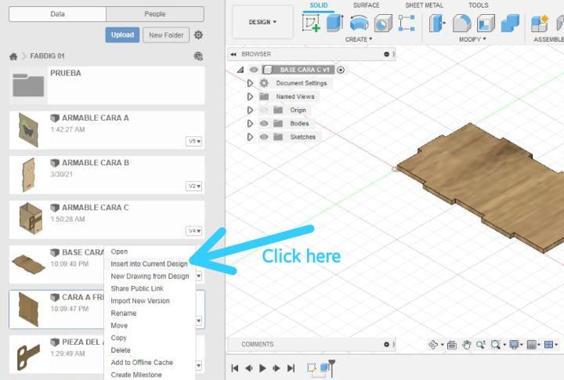Open Display Settings monitor icon

(515, 345)
